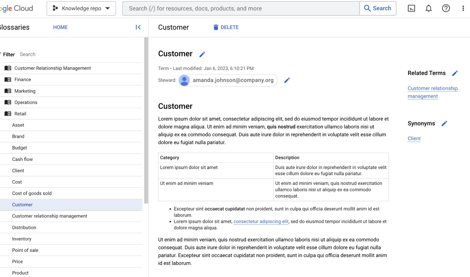Open Cloud Shell terminal icon
Screen dimensions: 470x277
pyautogui.click(x=411, y=8)
